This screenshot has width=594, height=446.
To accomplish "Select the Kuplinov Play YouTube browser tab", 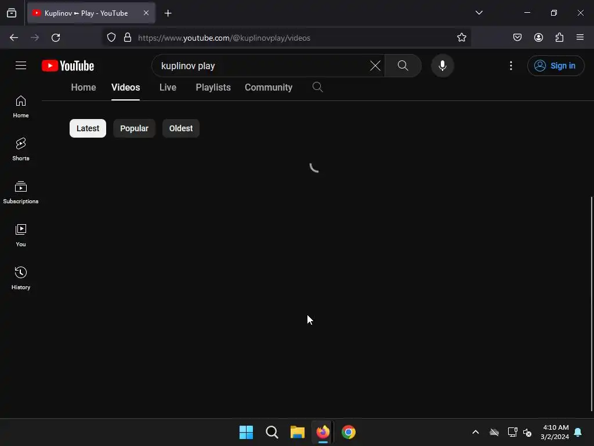I will click(91, 13).
